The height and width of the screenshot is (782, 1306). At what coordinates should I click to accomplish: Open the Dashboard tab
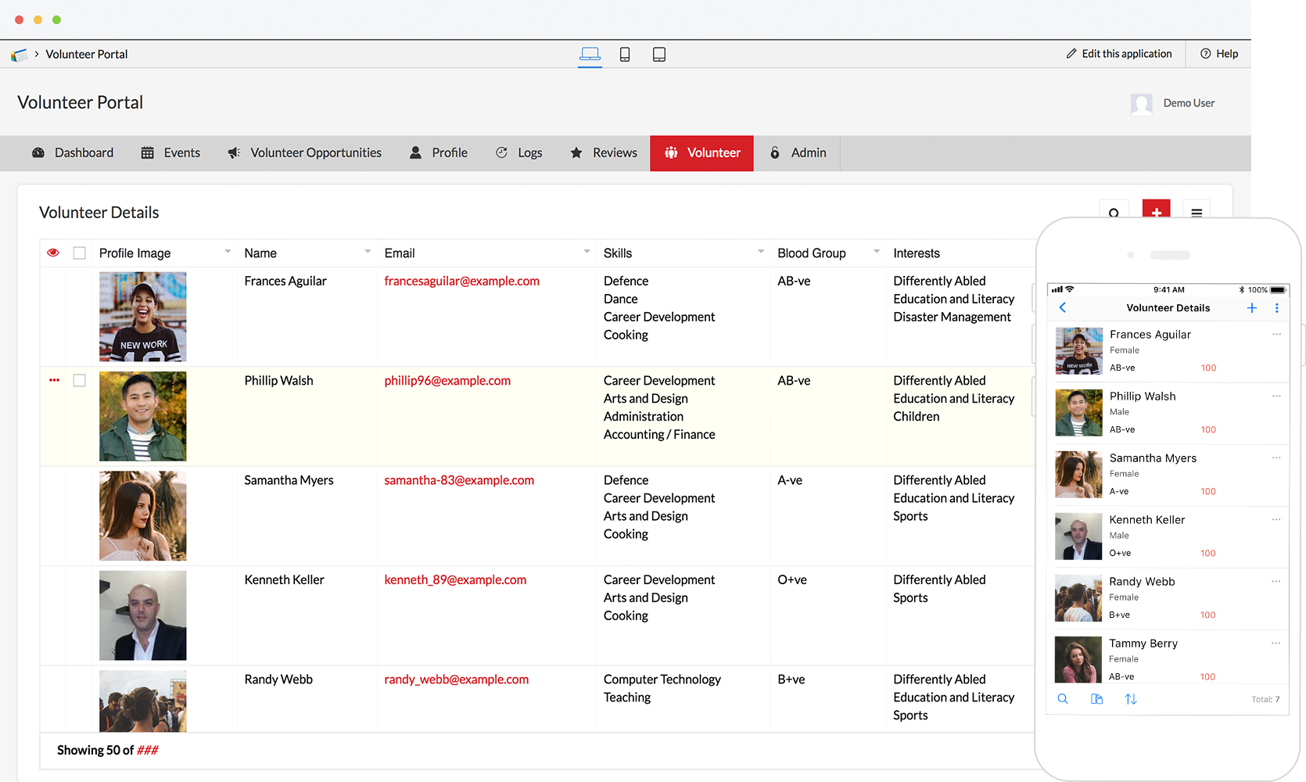coord(72,153)
